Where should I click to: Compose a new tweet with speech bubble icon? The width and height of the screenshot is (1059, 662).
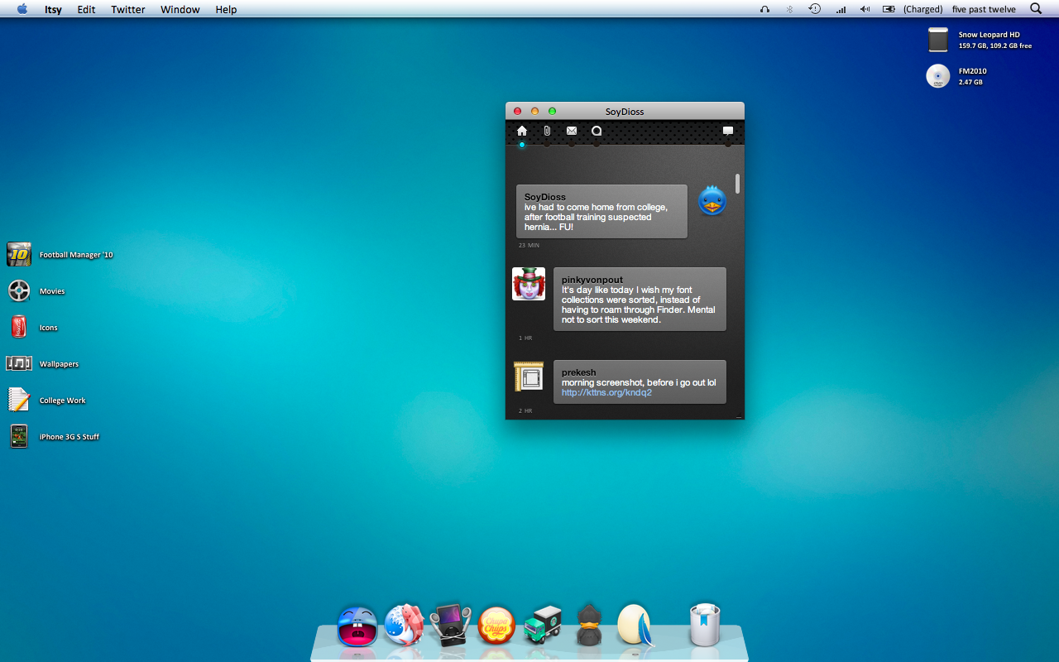click(728, 131)
